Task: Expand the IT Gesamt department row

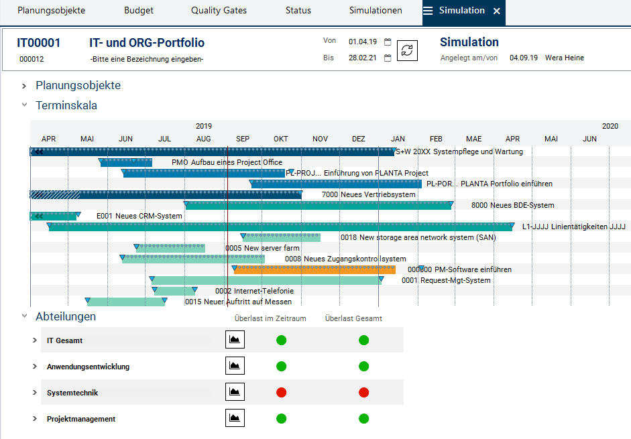Action: (35, 340)
